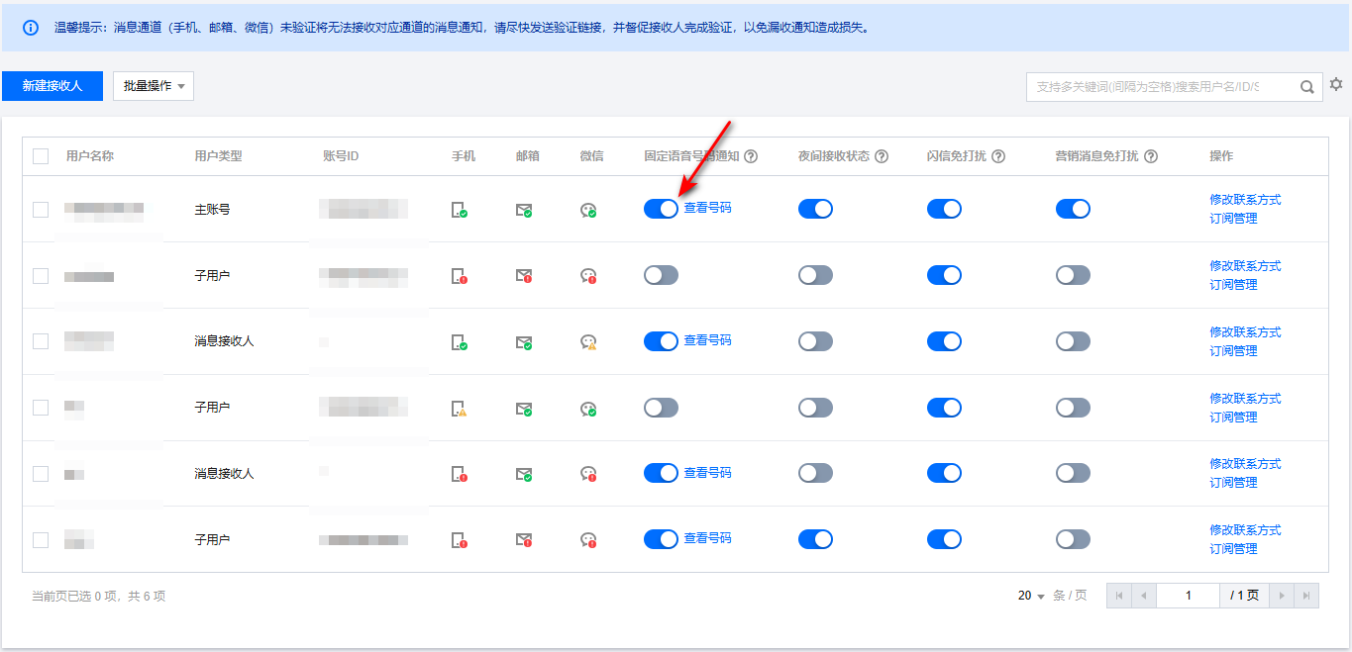1352x652 pixels.
Task: Click the 账号ID column header
Action: 341,156
